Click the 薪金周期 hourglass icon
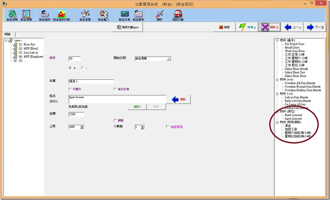Image resolution: width=330 pixels, height=200 pixels. [x=26, y=15]
